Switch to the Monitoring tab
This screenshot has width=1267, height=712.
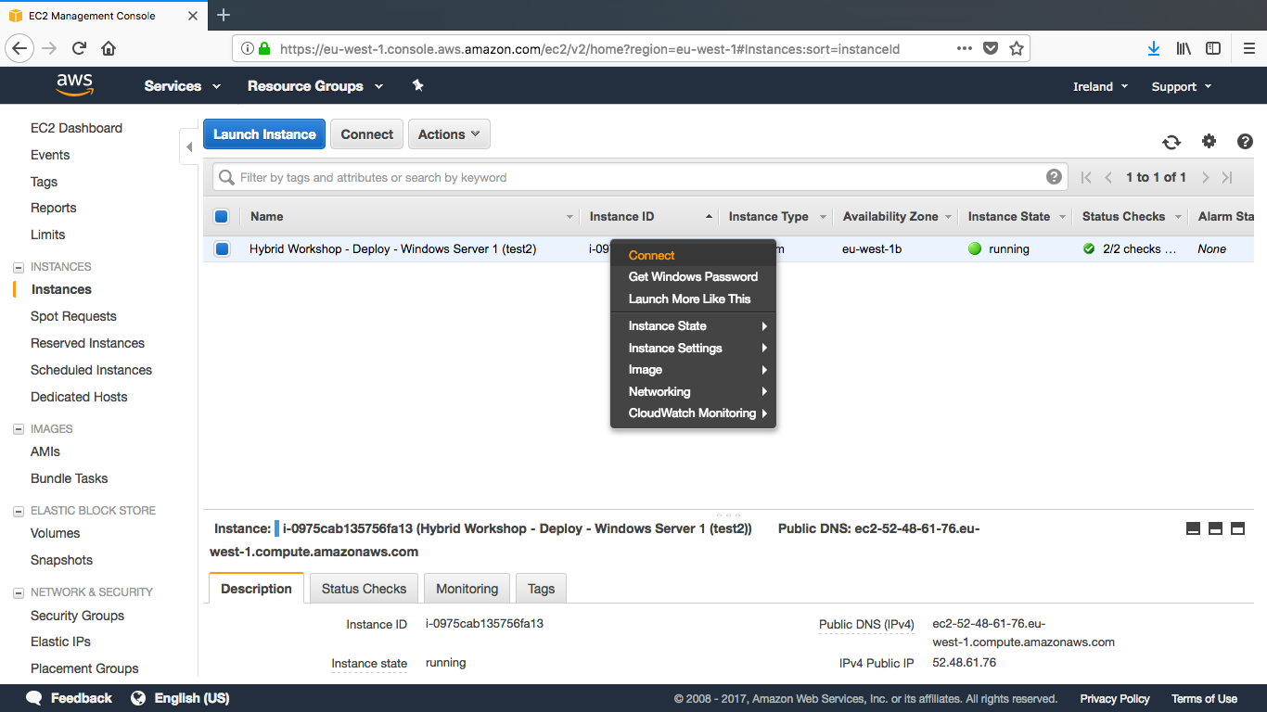coord(467,589)
